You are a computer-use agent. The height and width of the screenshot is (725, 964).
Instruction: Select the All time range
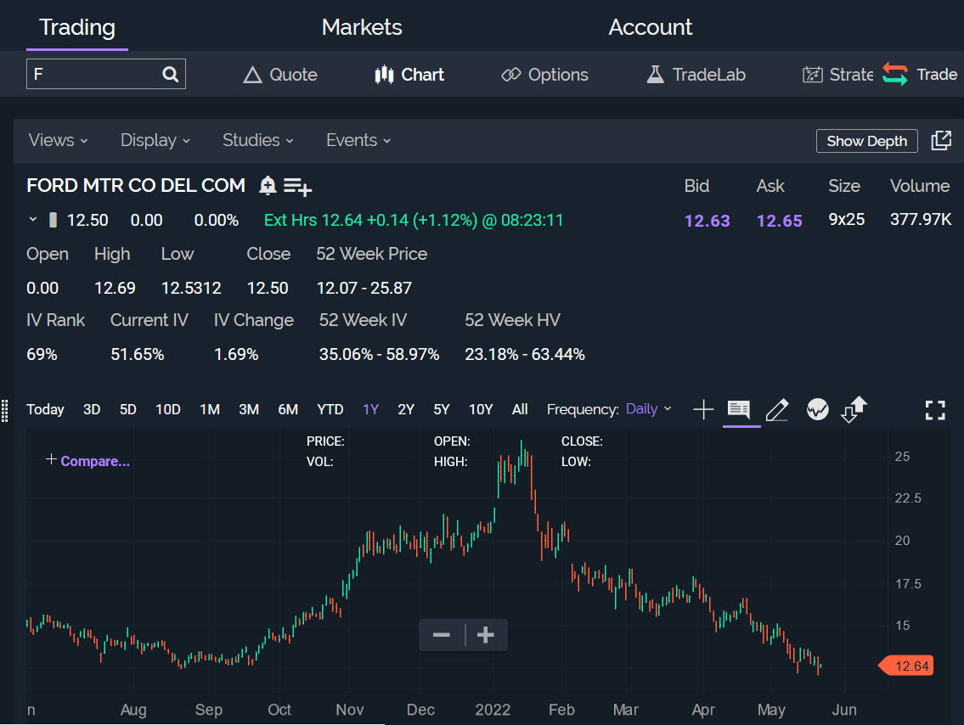tap(520, 409)
